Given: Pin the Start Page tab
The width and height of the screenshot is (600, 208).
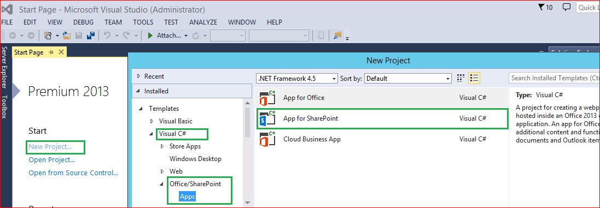Looking at the screenshot, I should pos(51,52).
